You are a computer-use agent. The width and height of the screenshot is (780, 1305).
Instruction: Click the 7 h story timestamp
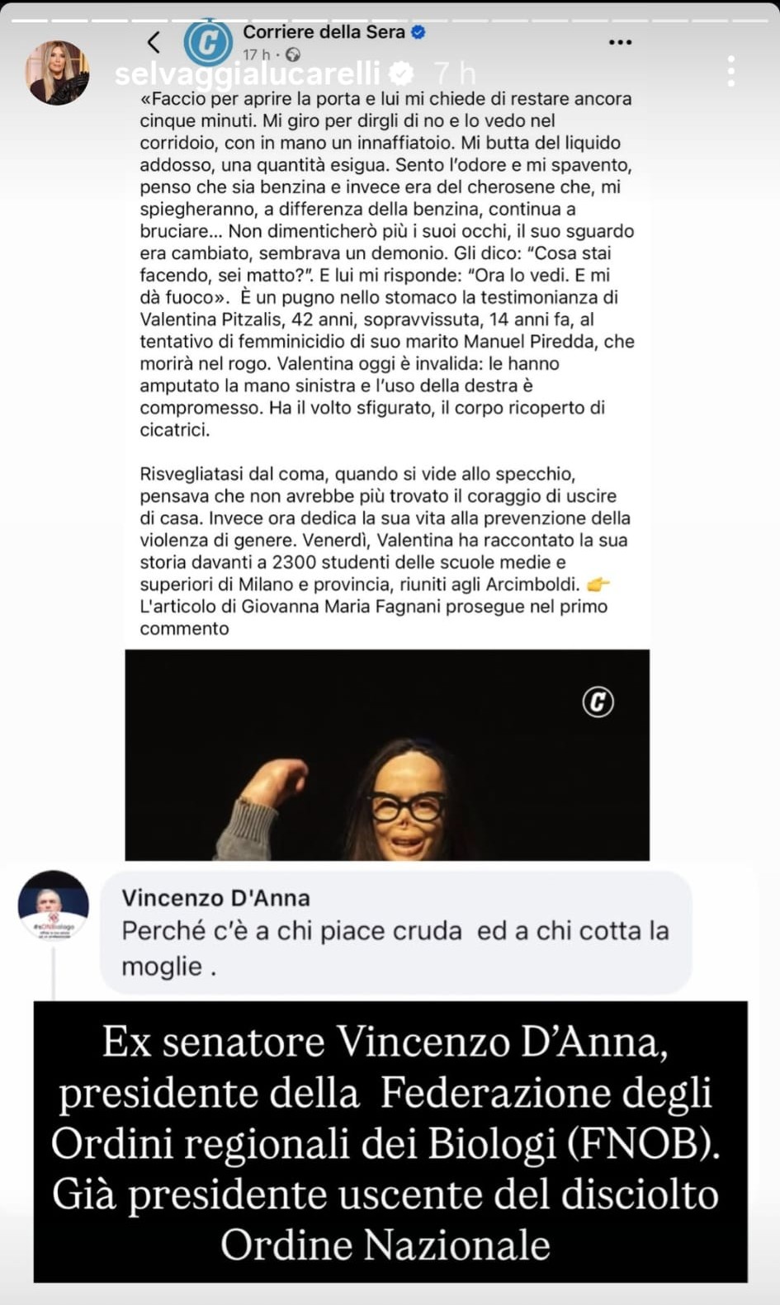coord(456,73)
